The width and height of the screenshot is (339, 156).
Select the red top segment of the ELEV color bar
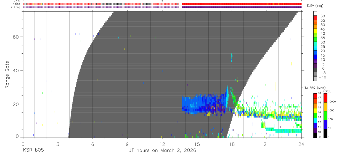click(315, 18)
